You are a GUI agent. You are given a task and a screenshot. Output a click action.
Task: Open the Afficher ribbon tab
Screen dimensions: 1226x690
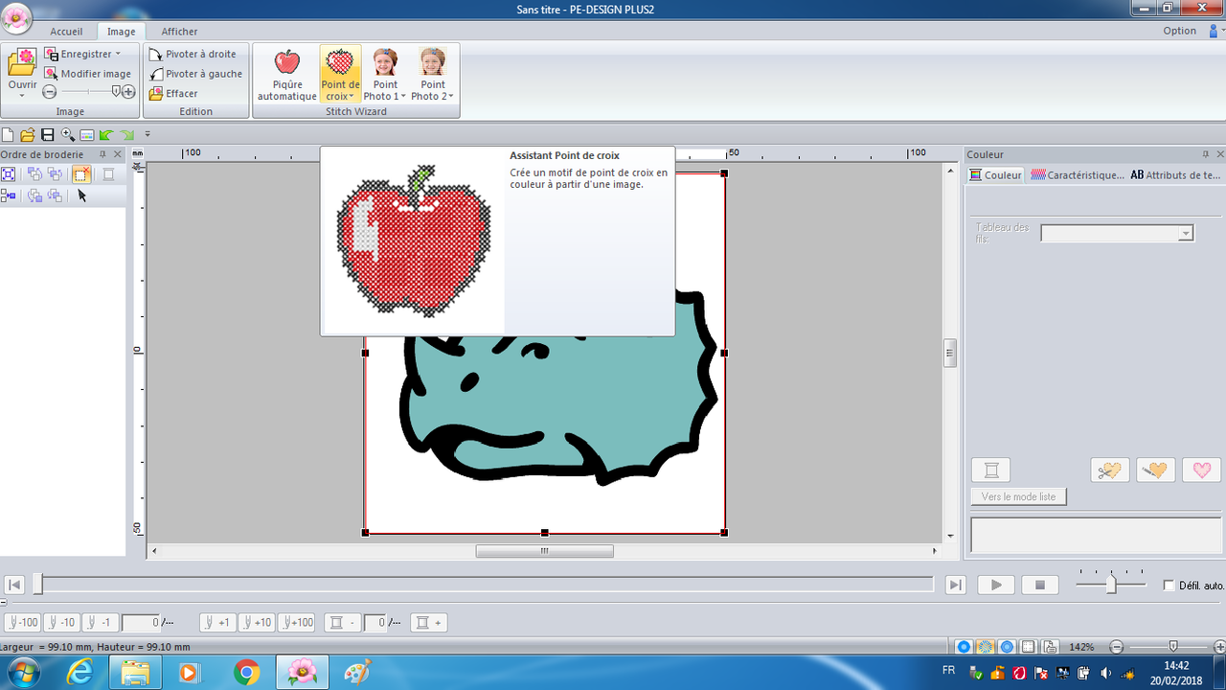[179, 32]
